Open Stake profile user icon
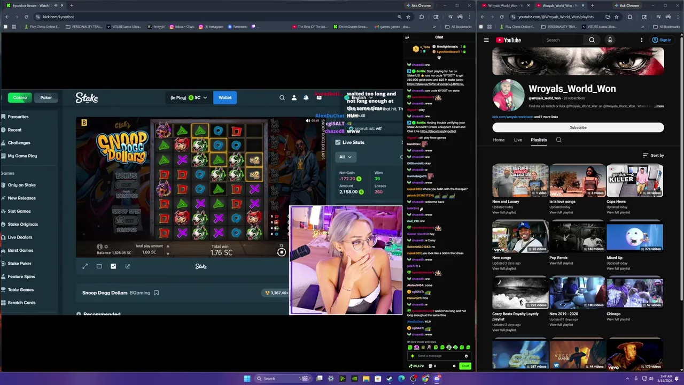 pyautogui.click(x=294, y=98)
